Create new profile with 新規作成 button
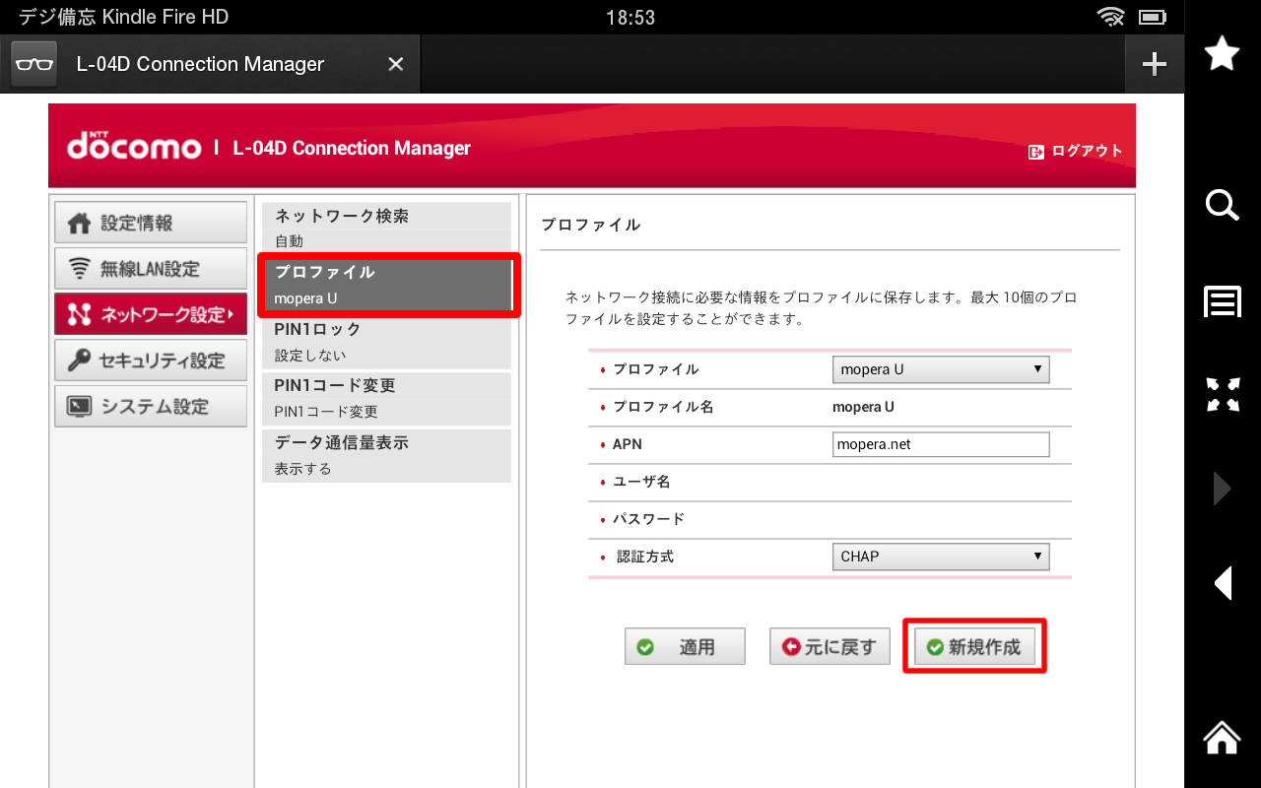Viewport: 1261px width, 788px height. click(974, 647)
